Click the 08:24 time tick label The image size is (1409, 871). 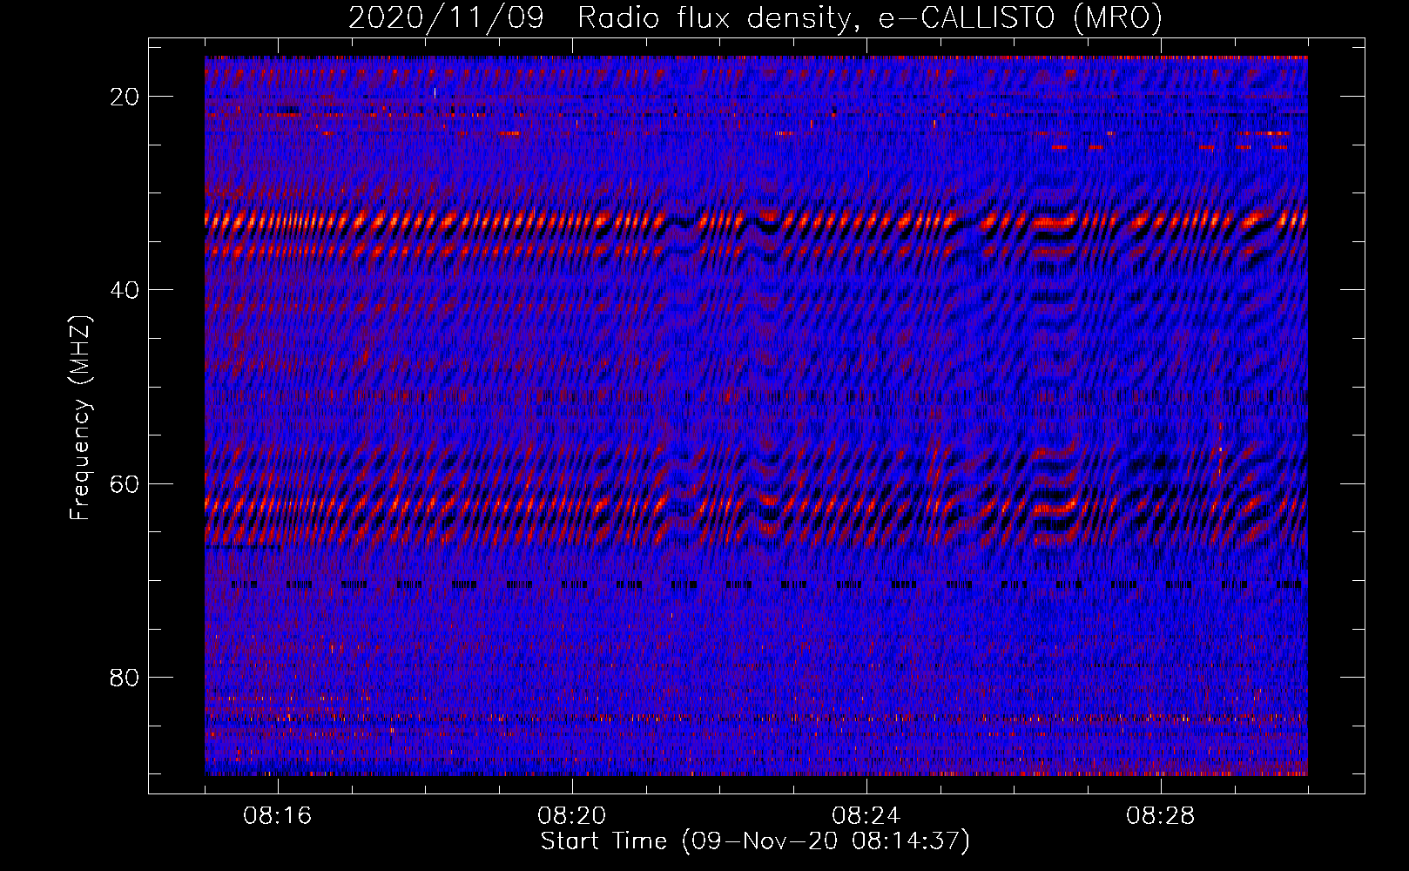point(866,816)
